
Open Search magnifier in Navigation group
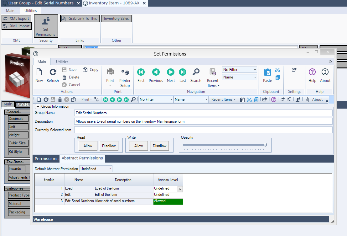coord(196,72)
